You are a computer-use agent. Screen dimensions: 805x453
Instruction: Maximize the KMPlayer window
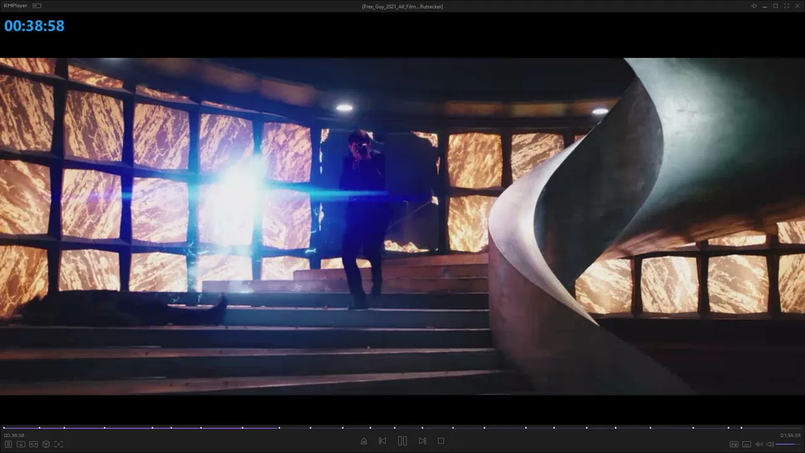[775, 6]
